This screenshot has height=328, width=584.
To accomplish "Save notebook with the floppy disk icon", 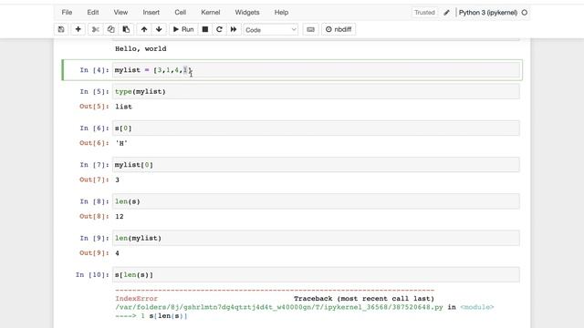I will coord(61,29).
